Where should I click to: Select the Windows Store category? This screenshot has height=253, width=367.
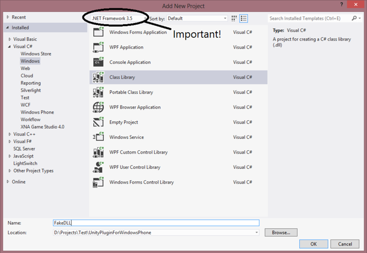pos(36,54)
